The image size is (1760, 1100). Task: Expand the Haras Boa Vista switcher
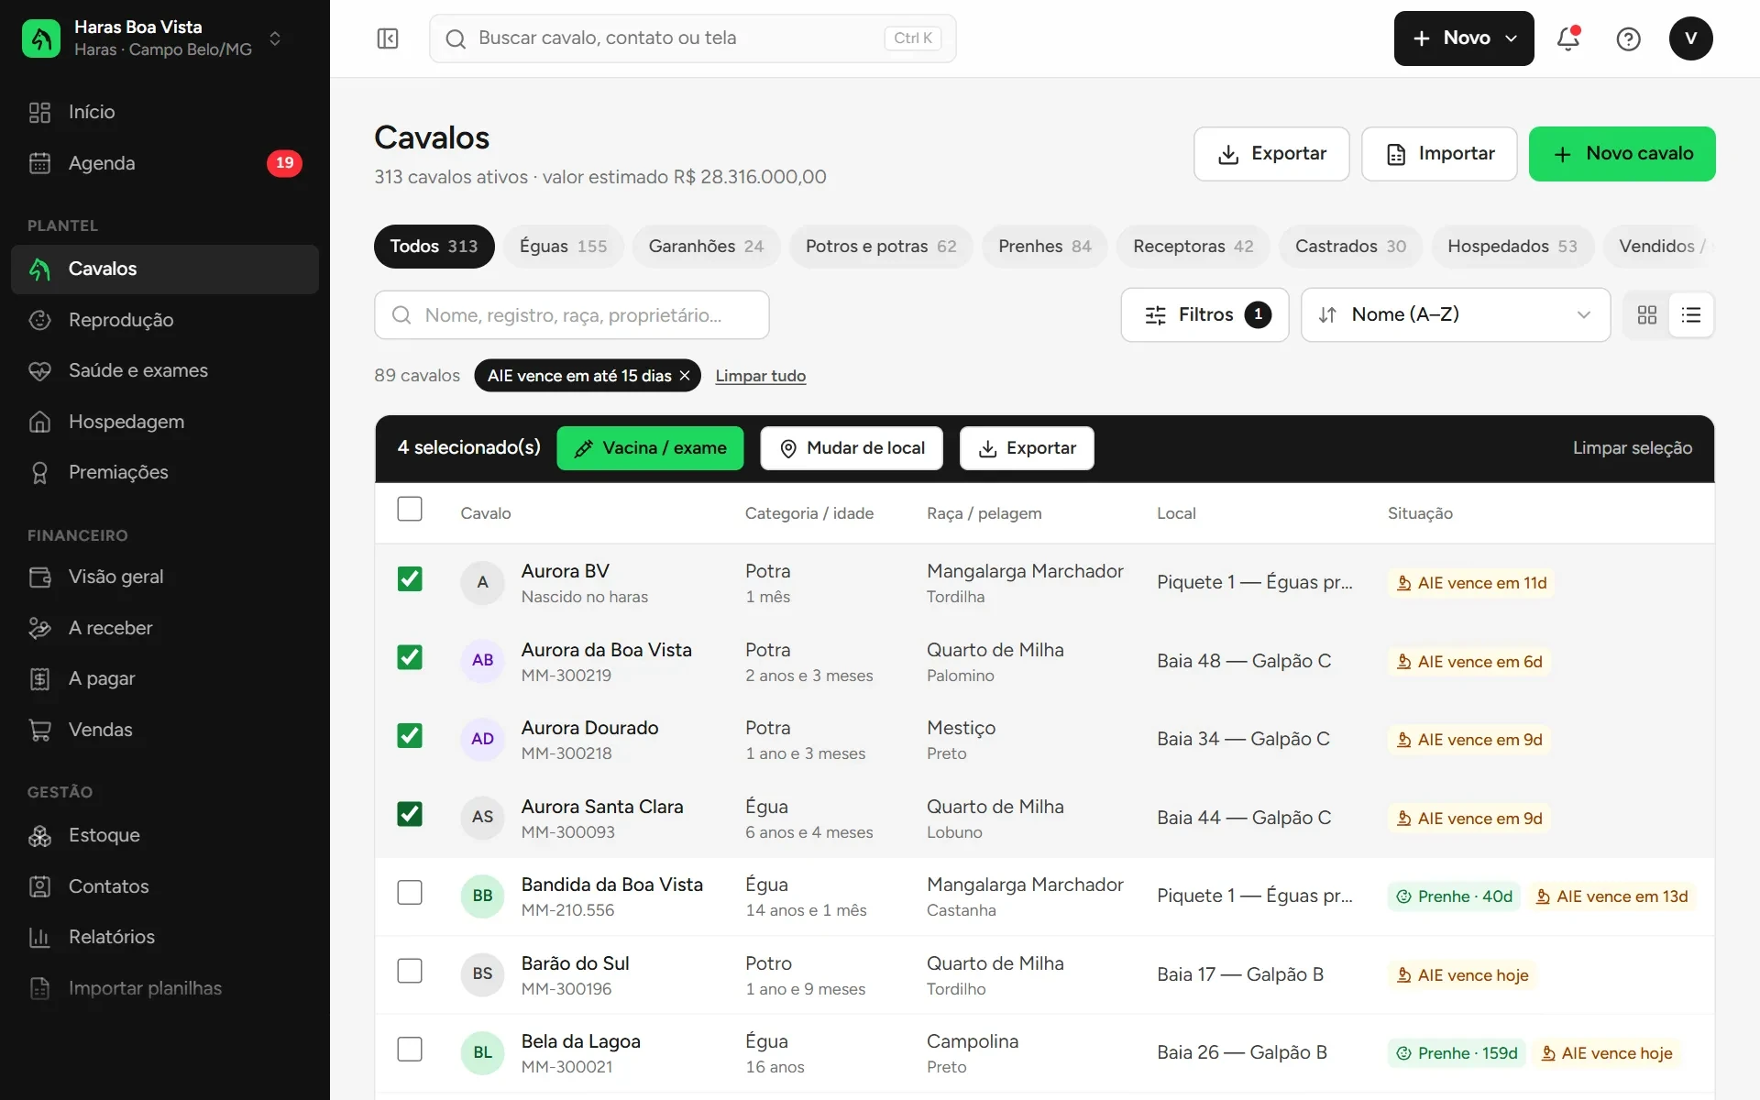point(154,38)
